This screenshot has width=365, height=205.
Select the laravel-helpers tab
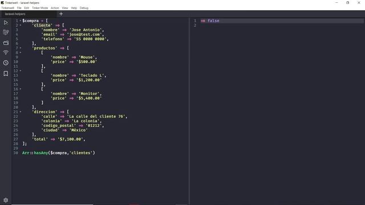[29, 14]
